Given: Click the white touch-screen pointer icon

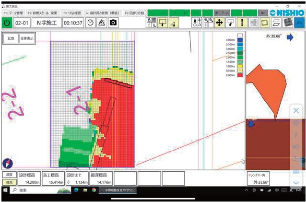Looking at the screenshot, I should tap(231, 23).
